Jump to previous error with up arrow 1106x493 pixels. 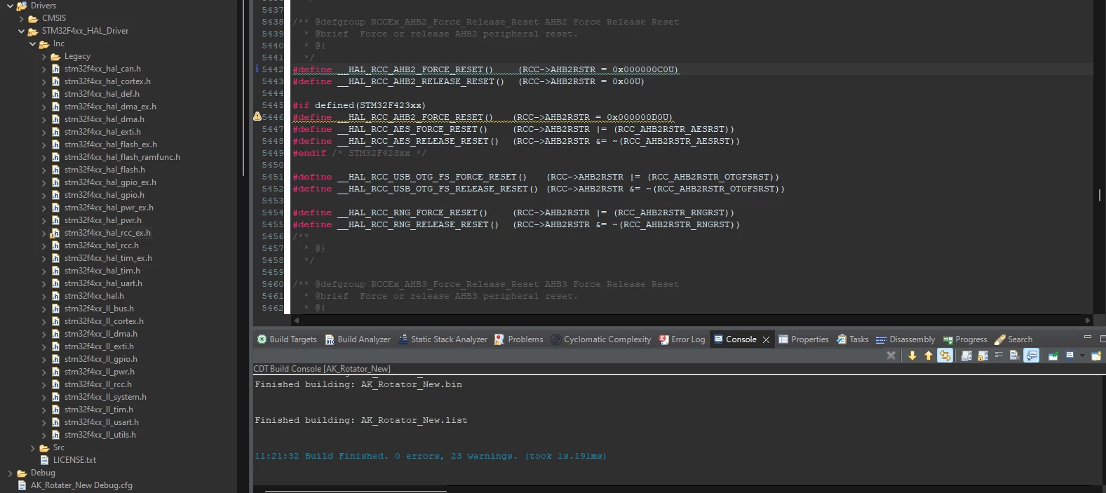click(x=929, y=356)
